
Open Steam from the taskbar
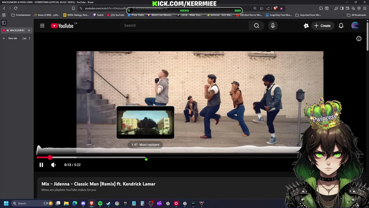point(108,203)
